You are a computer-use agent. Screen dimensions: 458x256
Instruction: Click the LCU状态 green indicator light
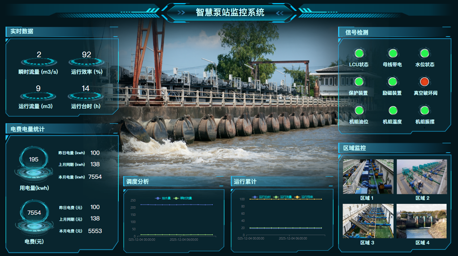click(x=359, y=53)
